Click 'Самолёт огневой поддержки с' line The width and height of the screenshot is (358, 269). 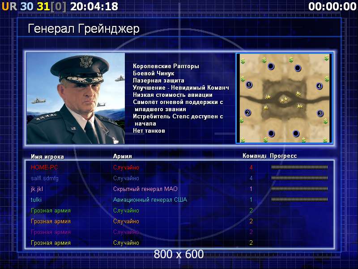(178, 102)
